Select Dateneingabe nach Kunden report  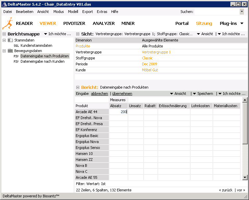click(x=42, y=61)
